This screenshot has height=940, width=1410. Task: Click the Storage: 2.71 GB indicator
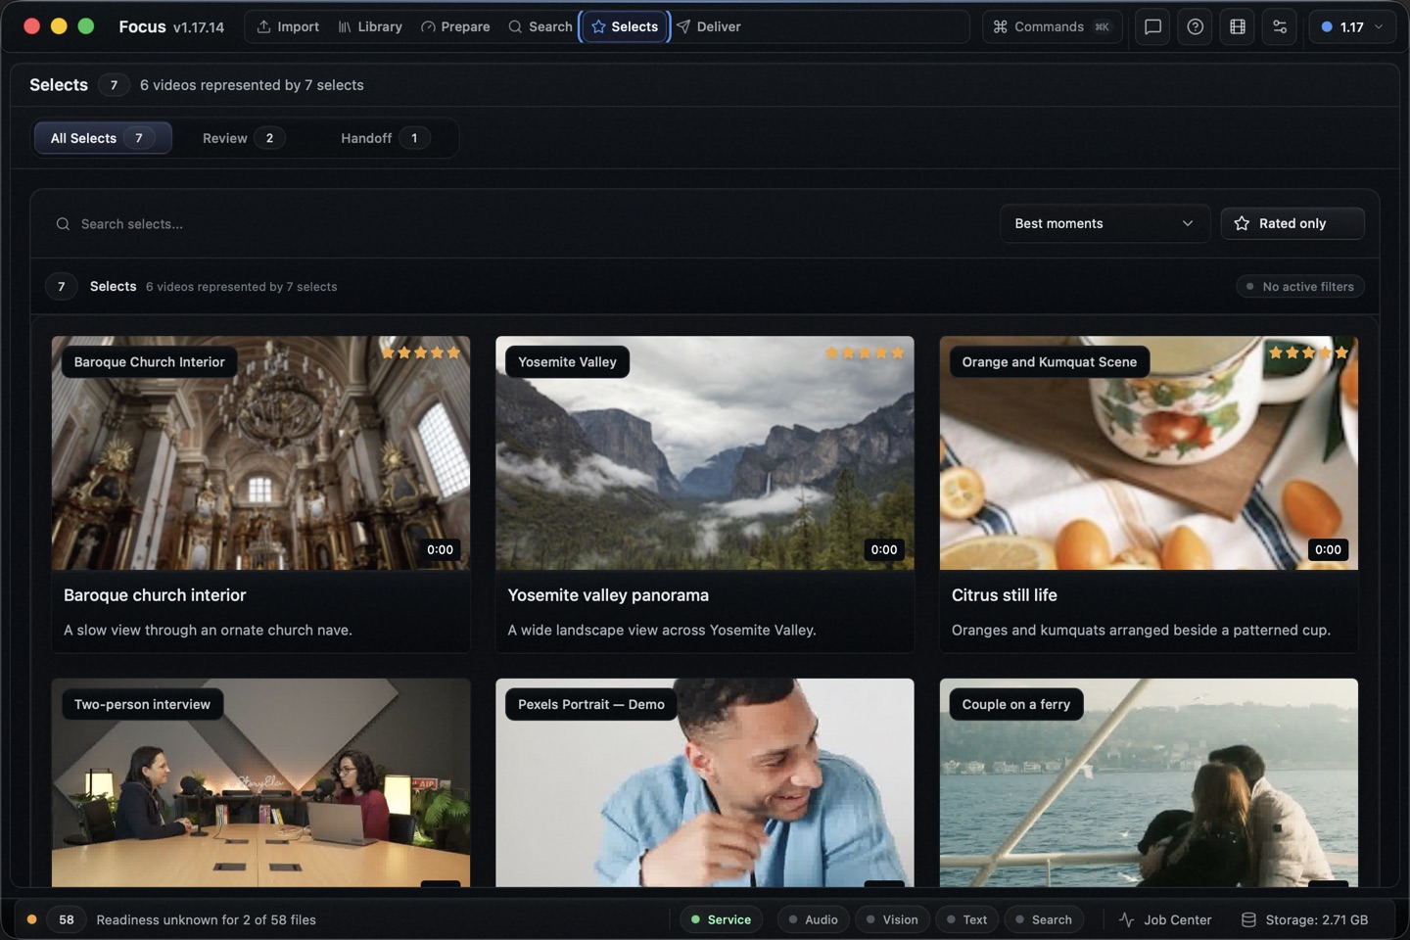point(1304,919)
